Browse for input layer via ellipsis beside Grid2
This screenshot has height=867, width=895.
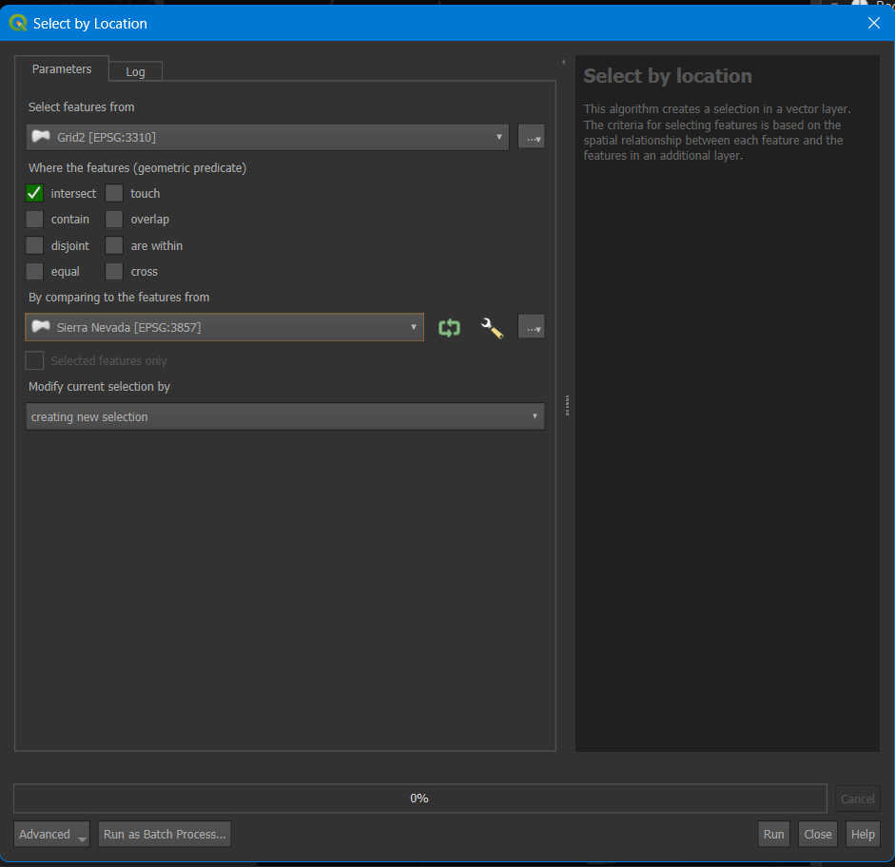click(531, 136)
